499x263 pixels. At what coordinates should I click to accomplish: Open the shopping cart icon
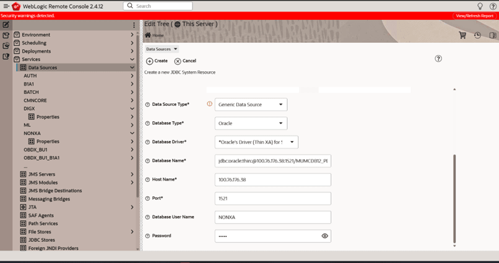coord(462,35)
